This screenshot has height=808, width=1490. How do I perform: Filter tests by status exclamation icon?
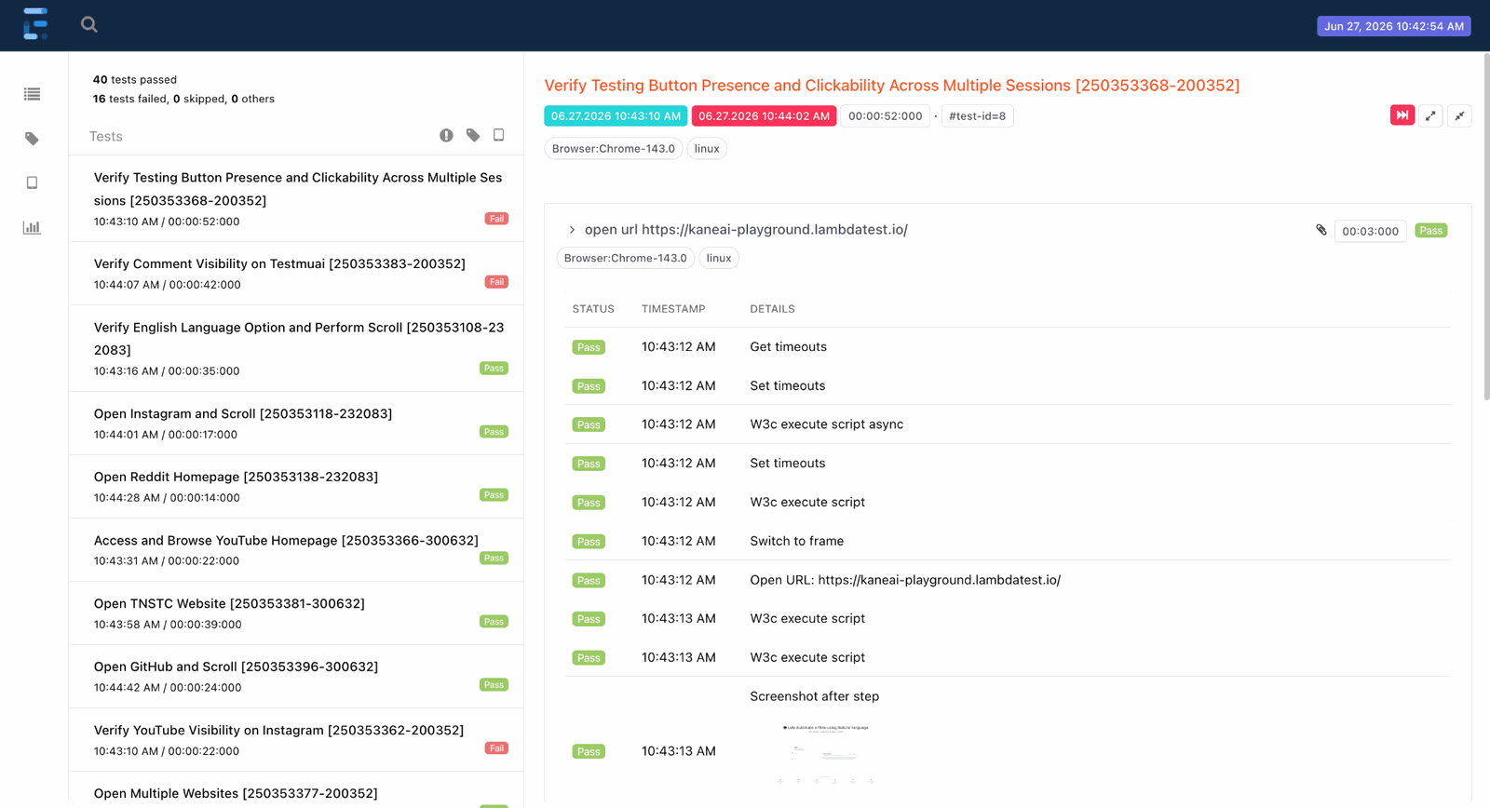pyautogui.click(x=446, y=136)
